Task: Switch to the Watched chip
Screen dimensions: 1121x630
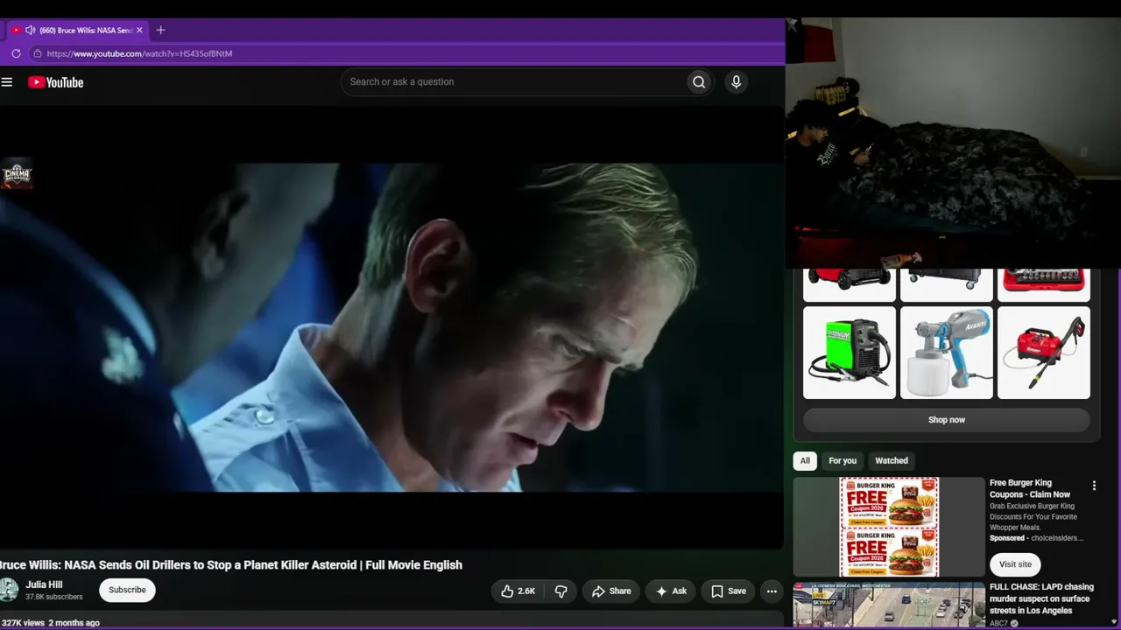Action: (892, 460)
